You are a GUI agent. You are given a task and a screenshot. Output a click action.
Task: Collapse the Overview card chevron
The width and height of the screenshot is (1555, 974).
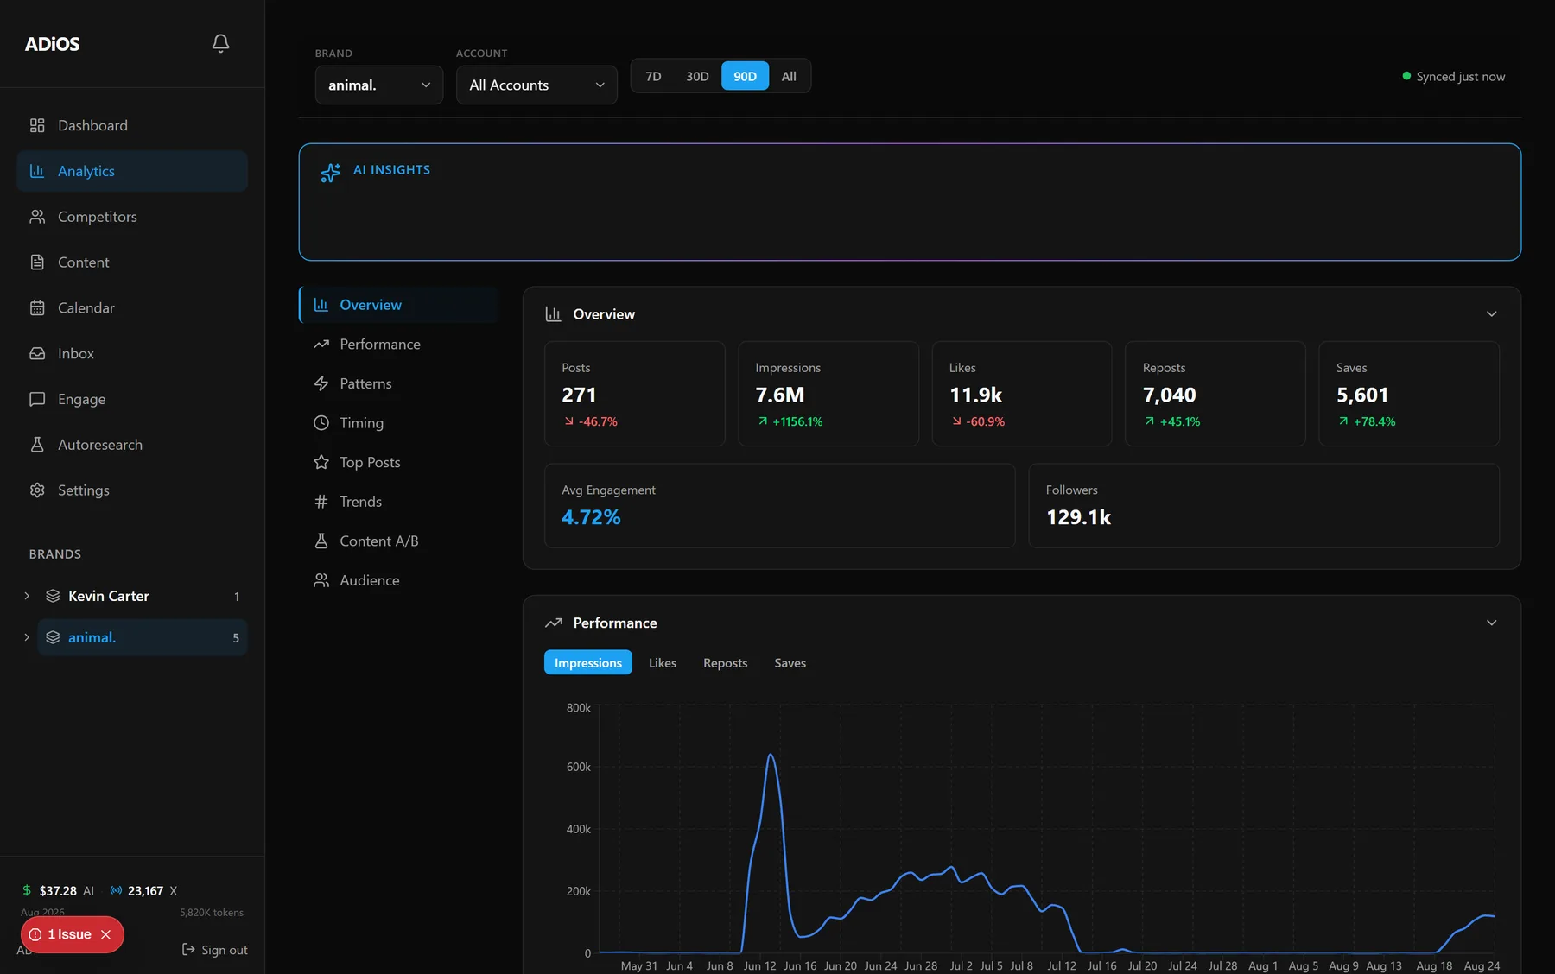click(x=1491, y=314)
